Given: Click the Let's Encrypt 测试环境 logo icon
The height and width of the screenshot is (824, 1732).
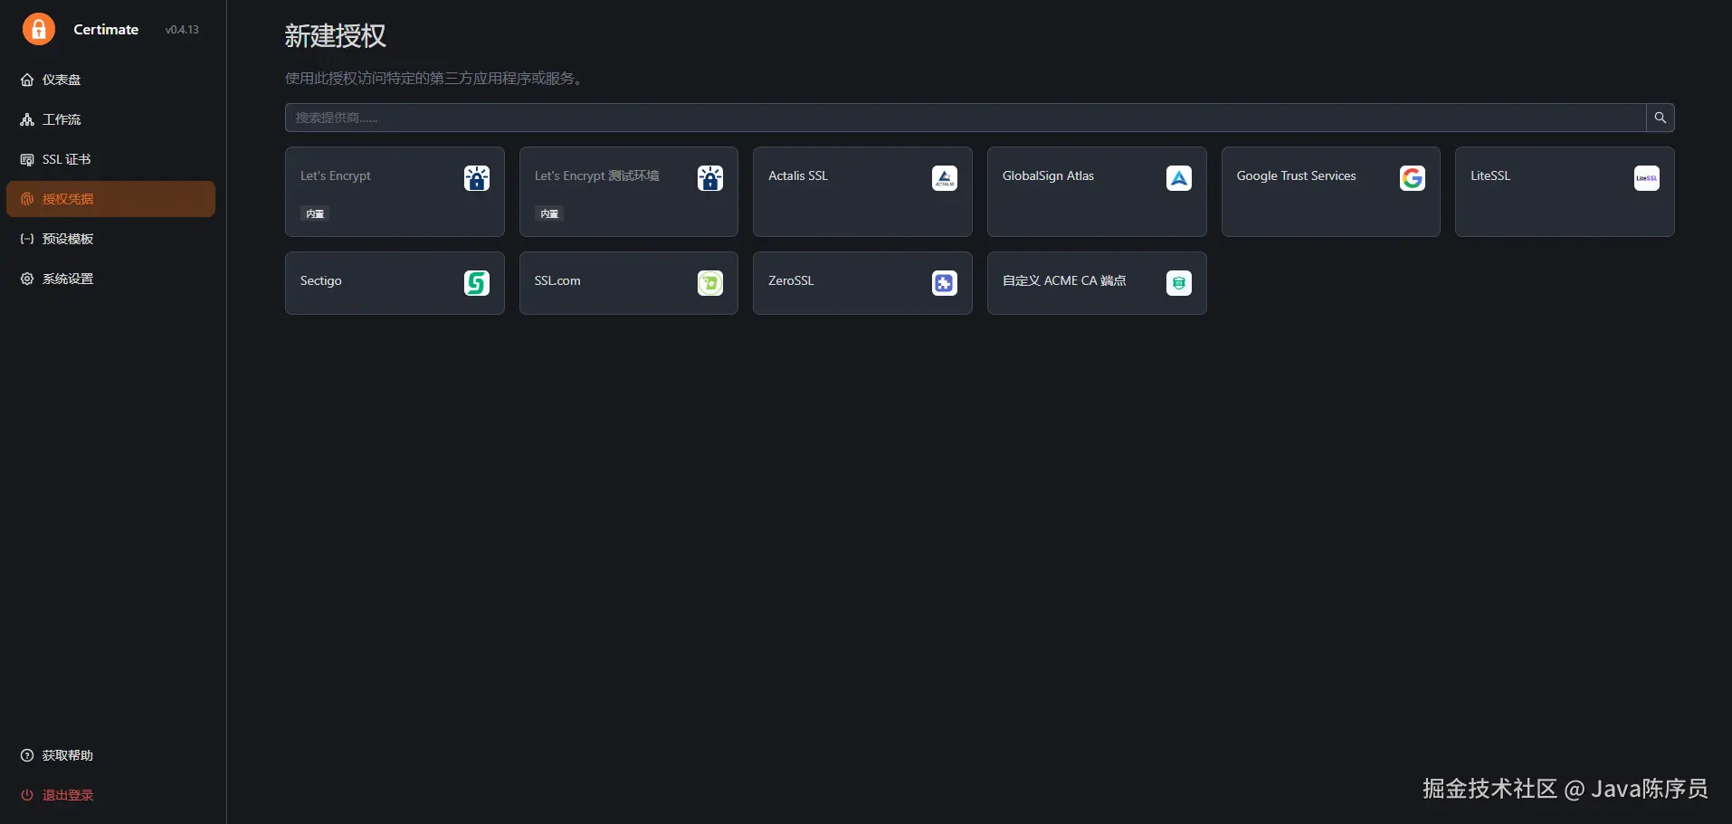Looking at the screenshot, I should (x=710, y=178).
